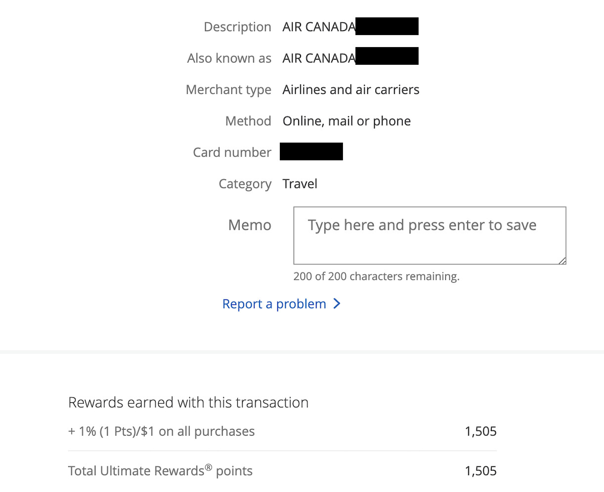Open the Report a problem link
Image resolution: width=604 pixels, height=492 pixels.
coord(274,304)
